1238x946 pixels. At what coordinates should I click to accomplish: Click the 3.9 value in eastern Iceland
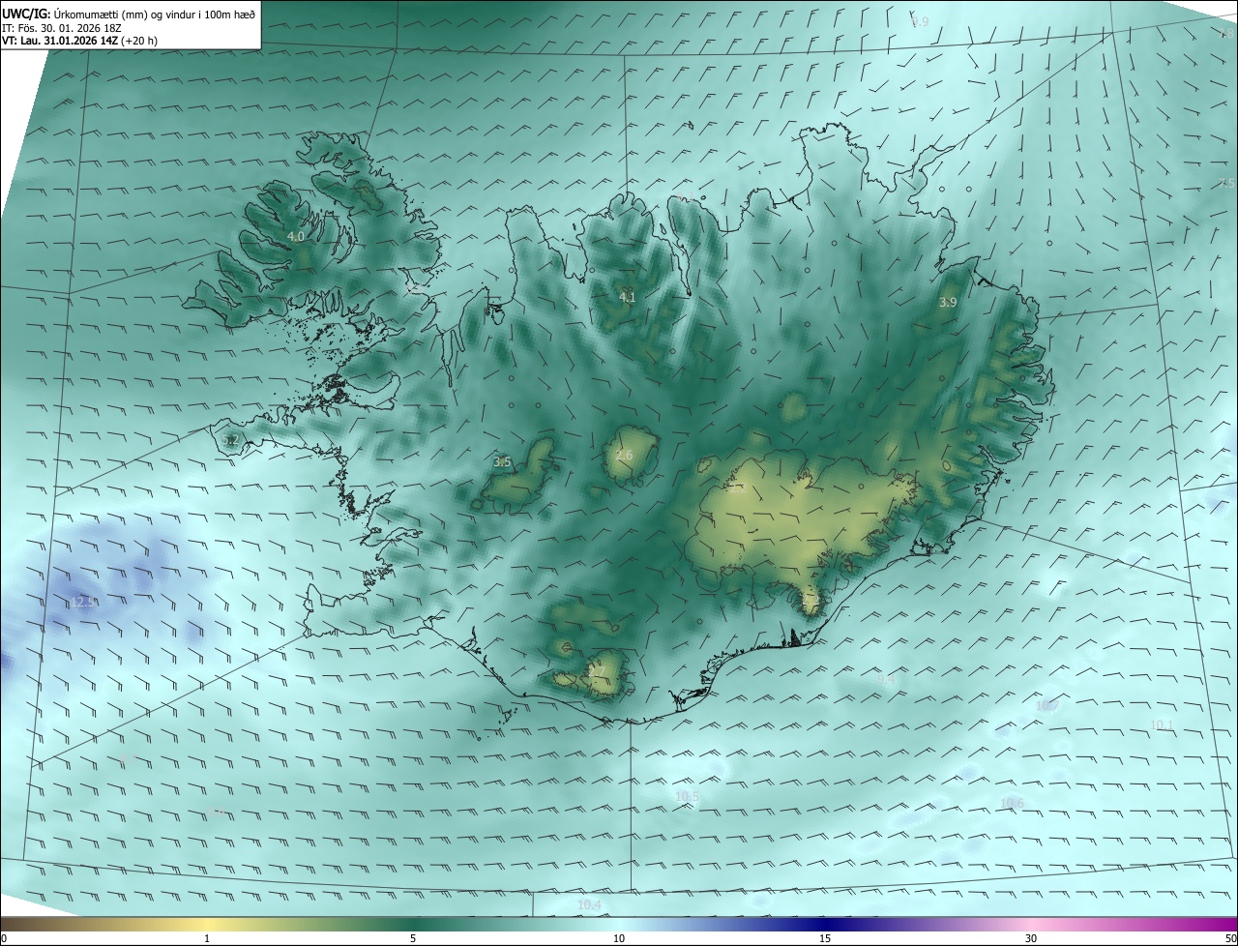tap(948, 302)
